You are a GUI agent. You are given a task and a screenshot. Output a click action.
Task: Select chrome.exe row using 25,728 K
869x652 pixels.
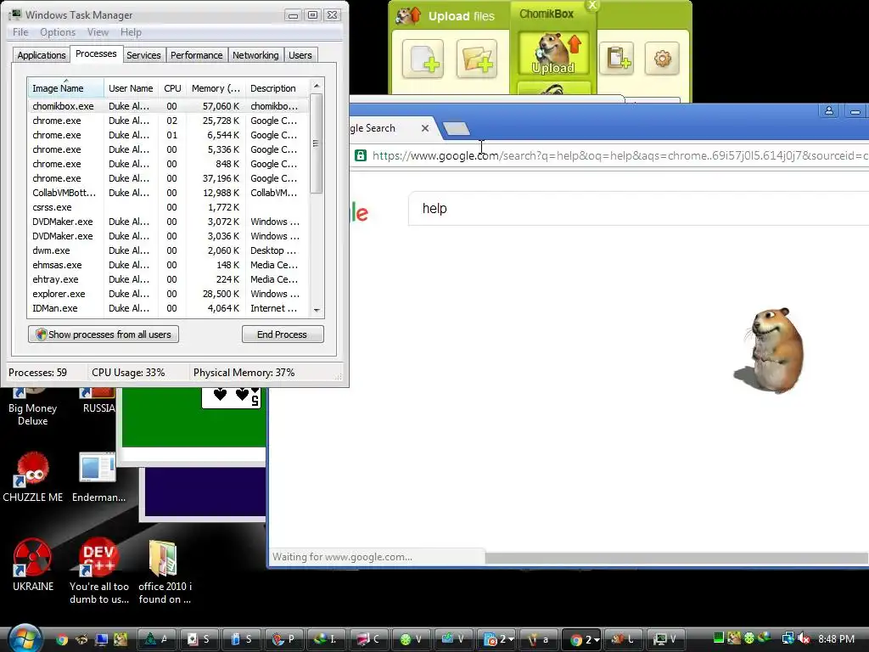coord(169,121)
